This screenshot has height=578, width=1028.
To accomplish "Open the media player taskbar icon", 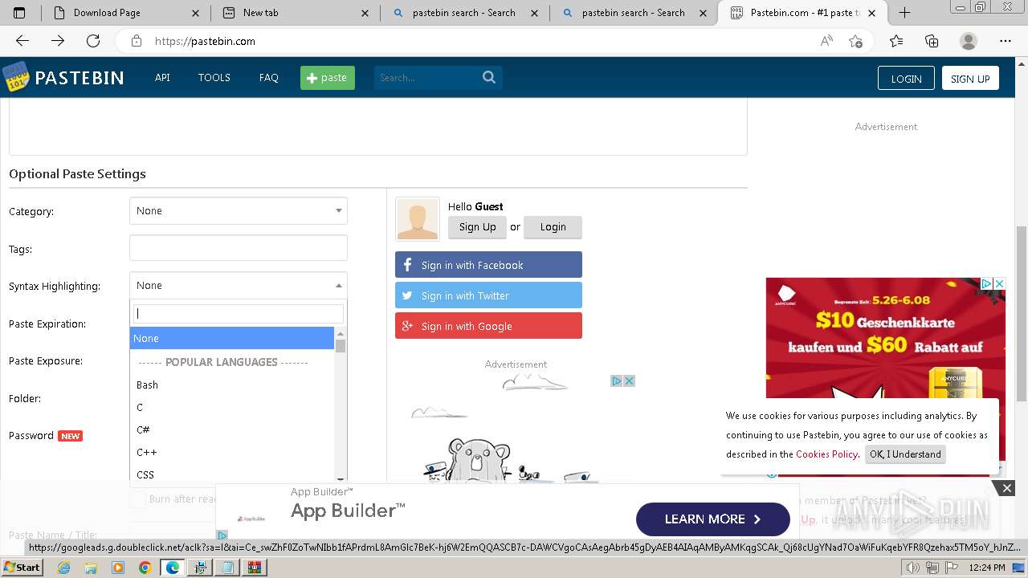I will pos(118,568).
